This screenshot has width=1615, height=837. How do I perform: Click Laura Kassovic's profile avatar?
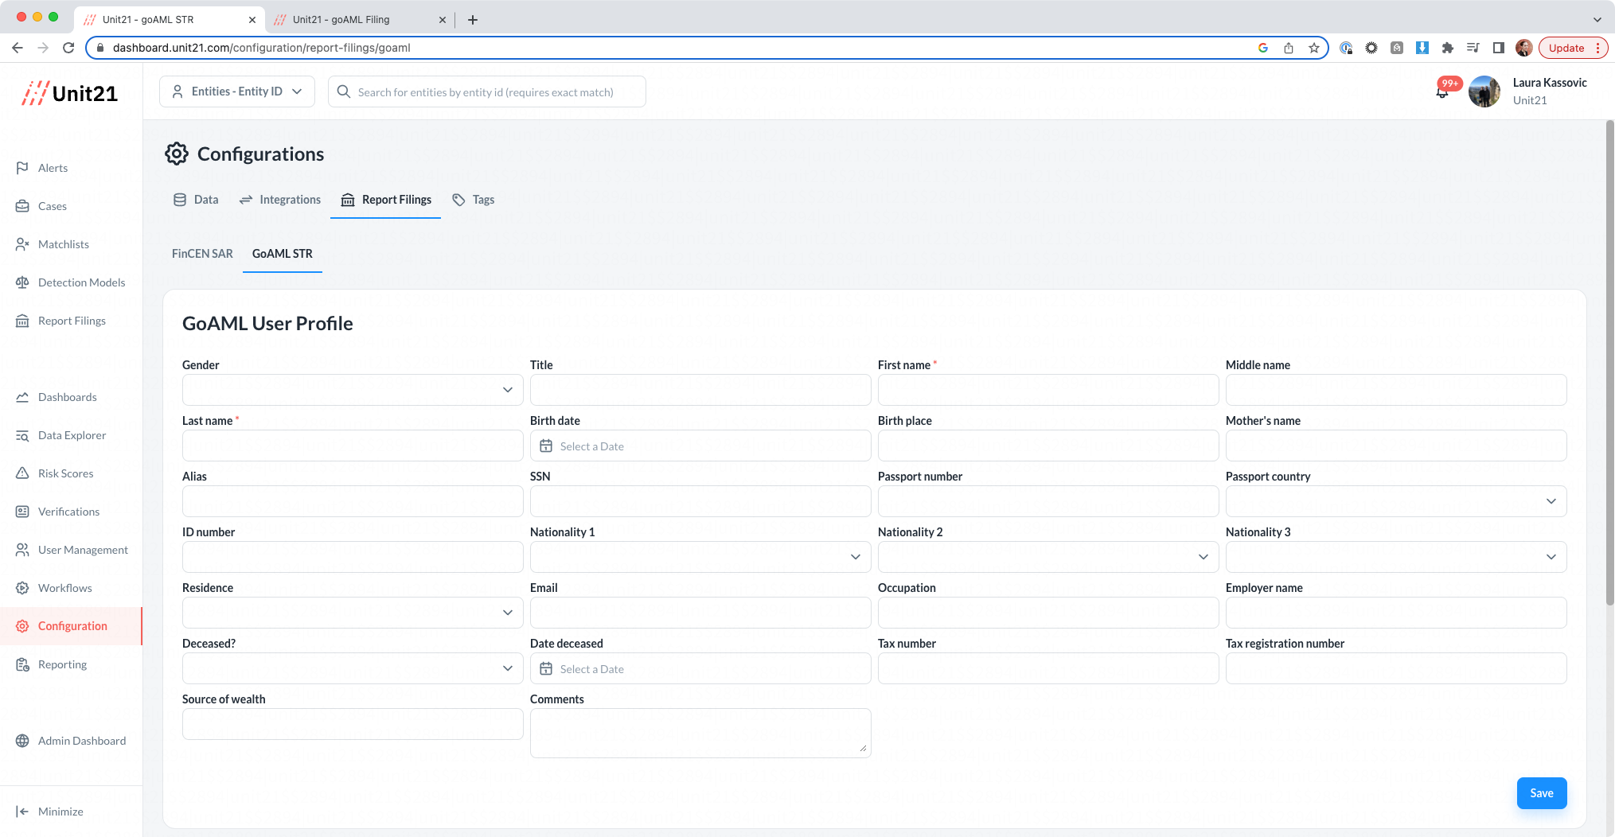[1484, 91]
